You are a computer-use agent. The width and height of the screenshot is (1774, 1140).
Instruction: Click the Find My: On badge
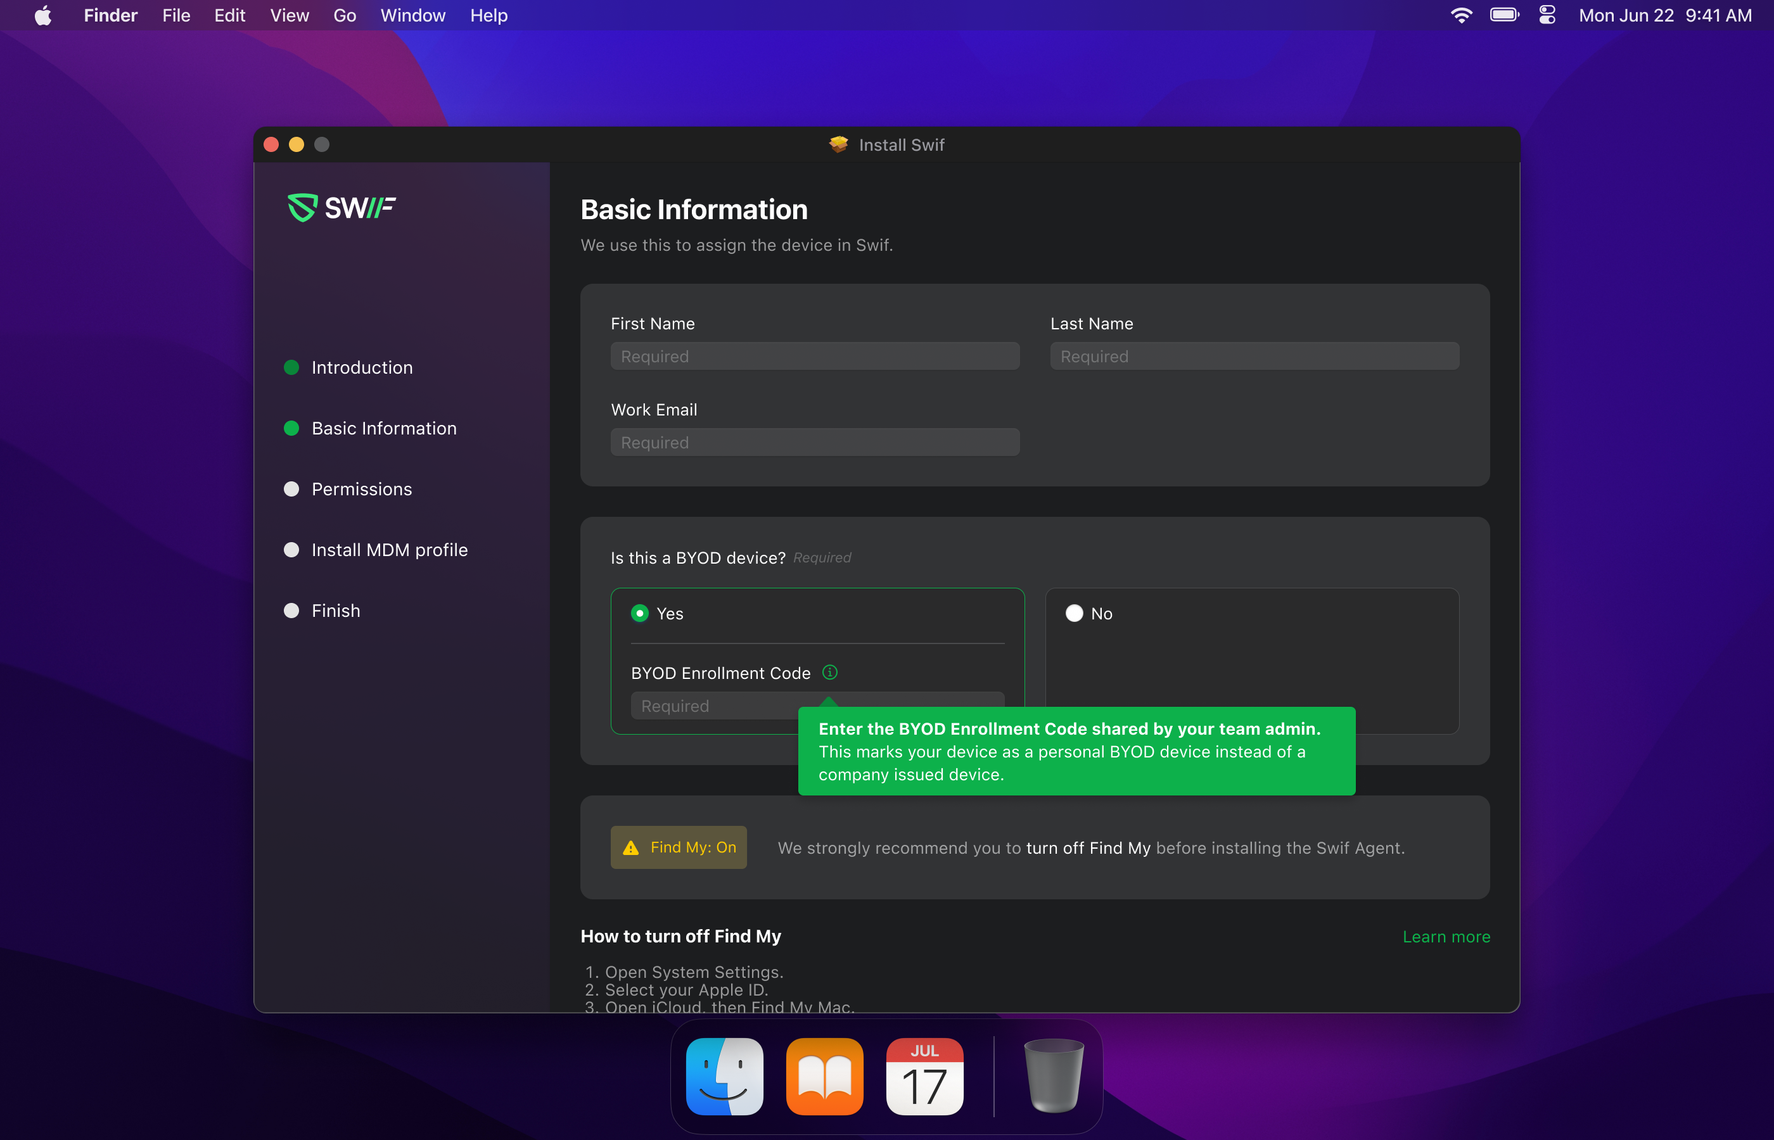click(678, 847)
